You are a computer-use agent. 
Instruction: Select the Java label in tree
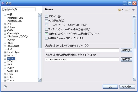(10, 43)
